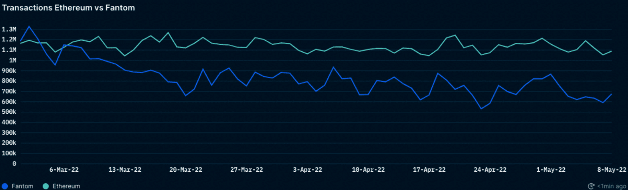Click the 1-May-22 x-axis date label
The width and height of the screenshot is (628, 190).
(x=551, y=170)
